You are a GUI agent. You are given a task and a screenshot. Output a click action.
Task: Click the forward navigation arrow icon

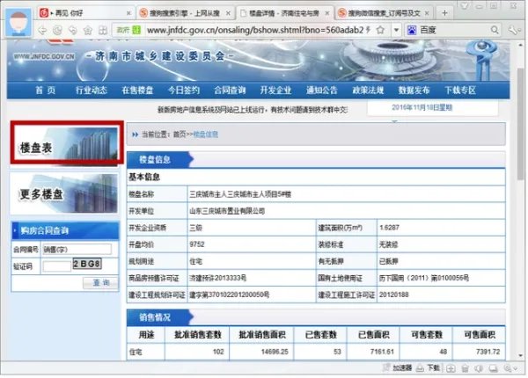click(x=72, y=30)
